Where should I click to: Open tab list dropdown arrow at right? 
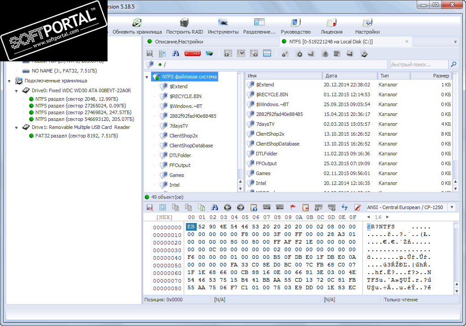pos(455,42)
